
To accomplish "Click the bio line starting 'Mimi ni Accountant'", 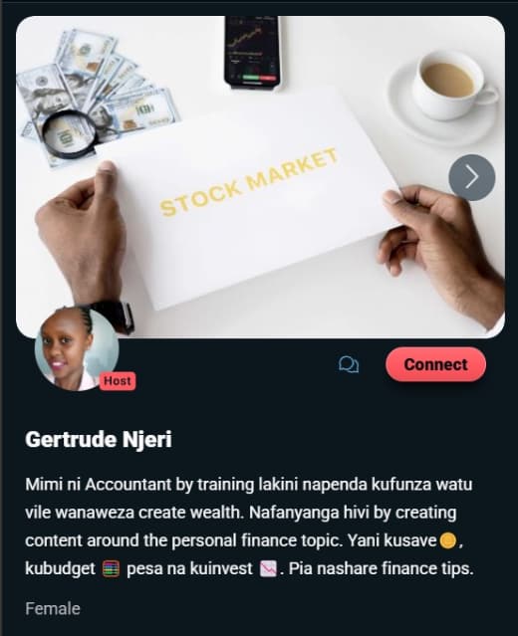I will click(x=248, y=485).
